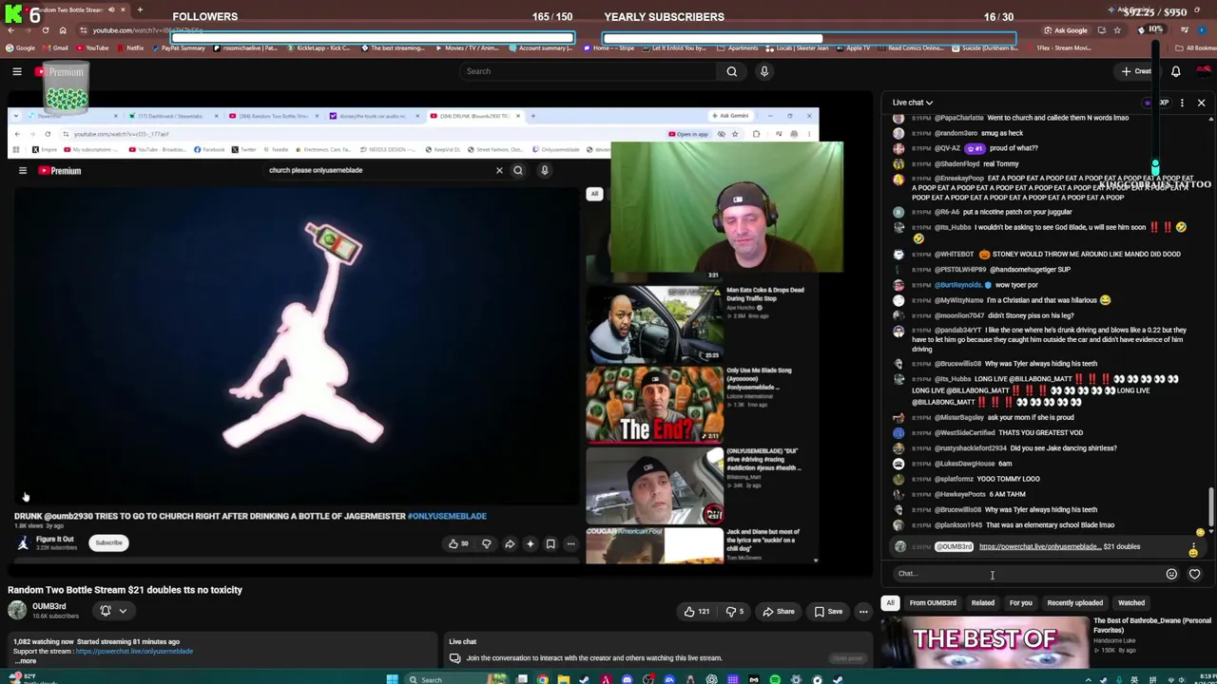Open the powerchat support link in description
The image size is (1217, 684).
pos(134,652)
